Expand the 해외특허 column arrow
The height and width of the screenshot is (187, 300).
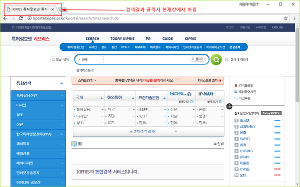click(133, 98)
